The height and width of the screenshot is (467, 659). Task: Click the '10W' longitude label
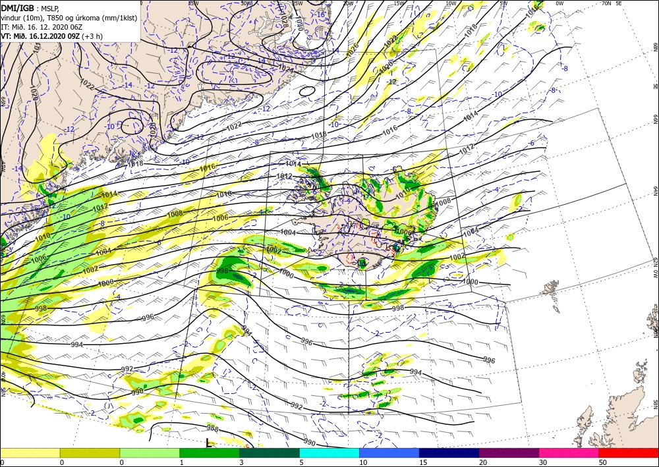click(451, 3)
